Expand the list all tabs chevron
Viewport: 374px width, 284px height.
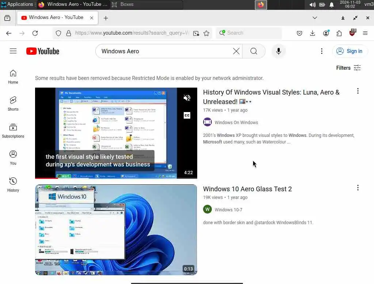tap(315, 18)
